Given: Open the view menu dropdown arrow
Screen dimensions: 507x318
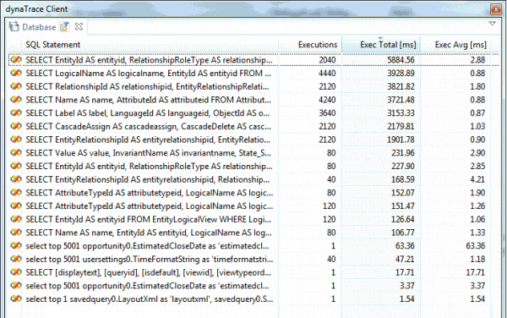Looking at the screenshot, I should pyautogui.click(x=492, y=24).
